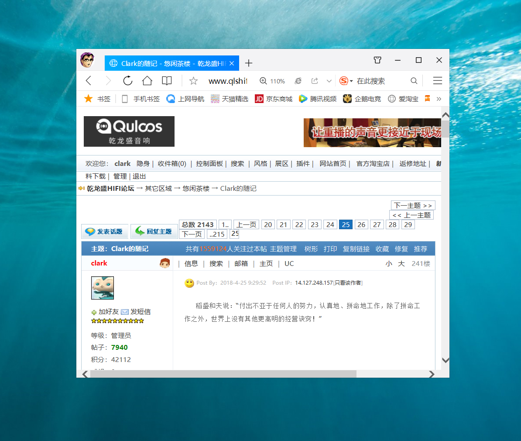
Task: Click the 加好友 green plus icon
Action: point(94,311)
